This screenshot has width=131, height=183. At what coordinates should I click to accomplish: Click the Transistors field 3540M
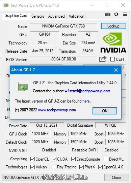88,51
